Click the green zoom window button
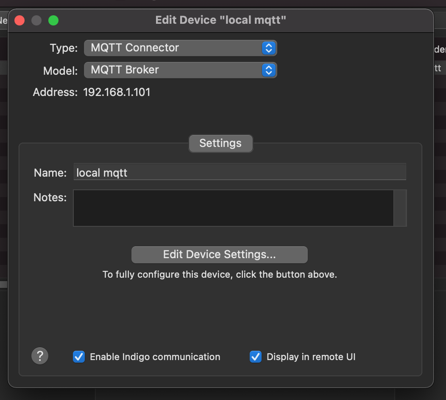 click(x=53, y=20)
